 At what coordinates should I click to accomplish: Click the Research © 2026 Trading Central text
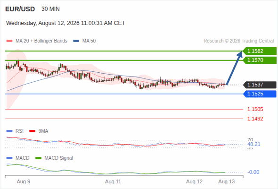(x=238, y=41)
